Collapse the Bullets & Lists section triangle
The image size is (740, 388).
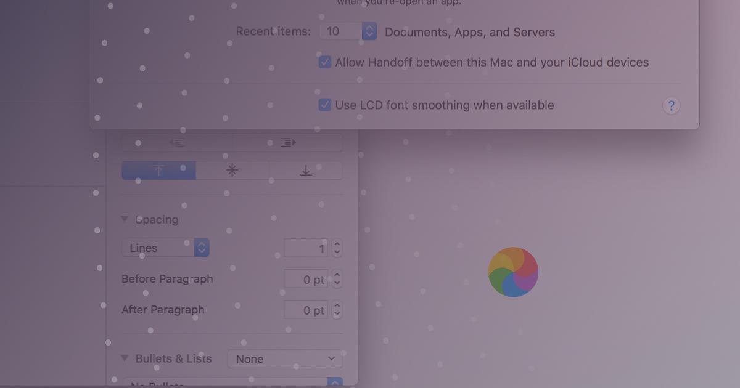(125, 358)
